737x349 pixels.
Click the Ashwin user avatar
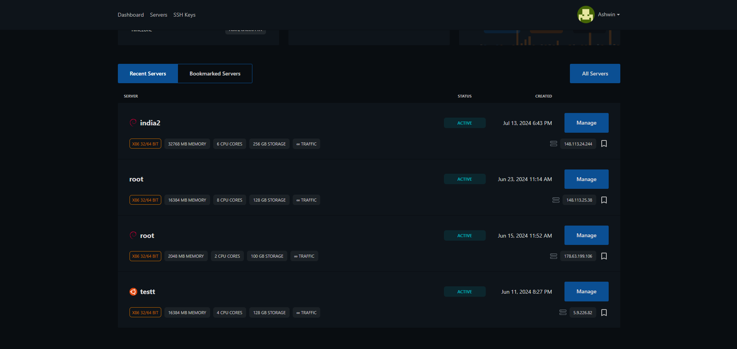[585, 15]
